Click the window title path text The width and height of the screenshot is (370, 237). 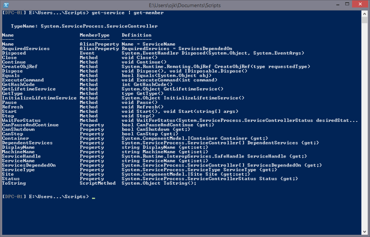coord(185,5)
